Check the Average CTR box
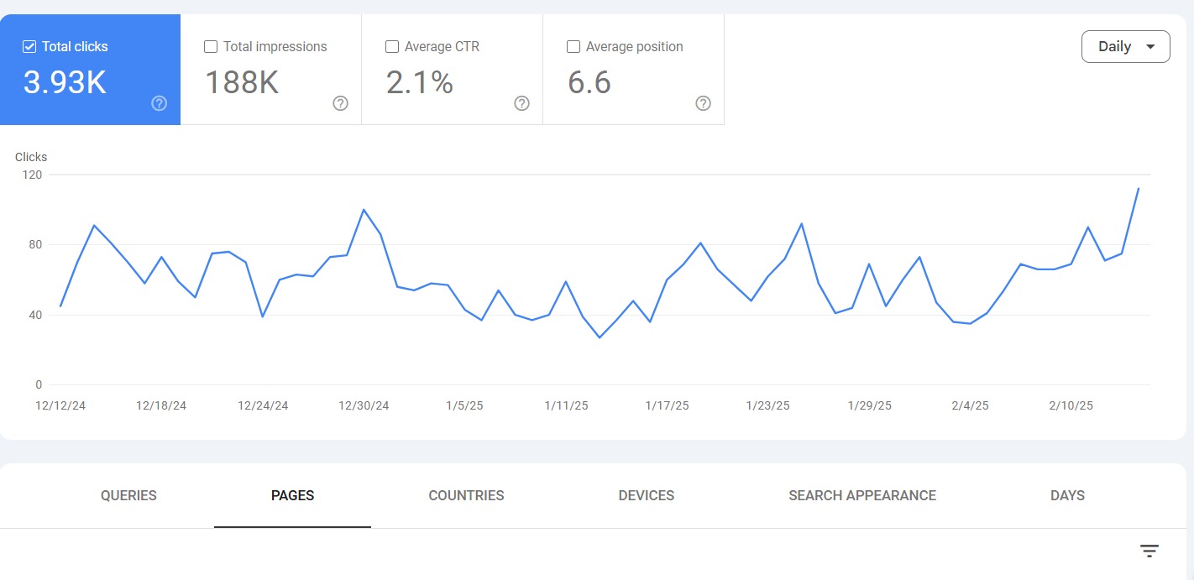1194x580 pixels. [x=391, y=46]
